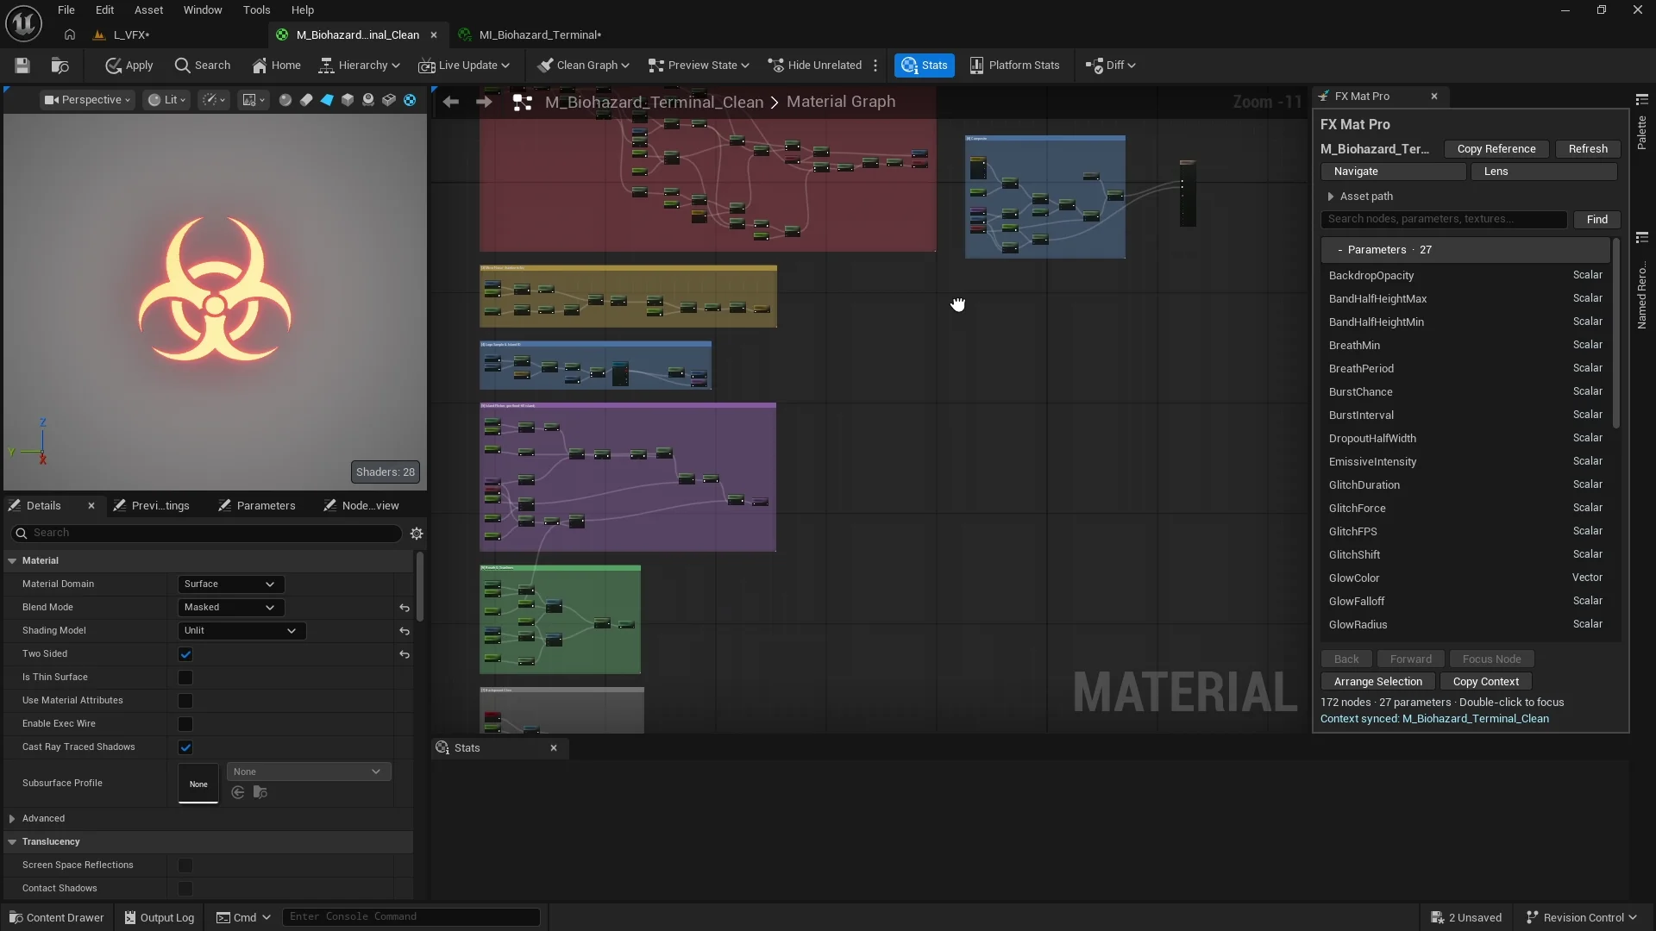Open the Lit view mode dropdown
The width and height of the screenshot is (1656, 931).
click(166, 100)
